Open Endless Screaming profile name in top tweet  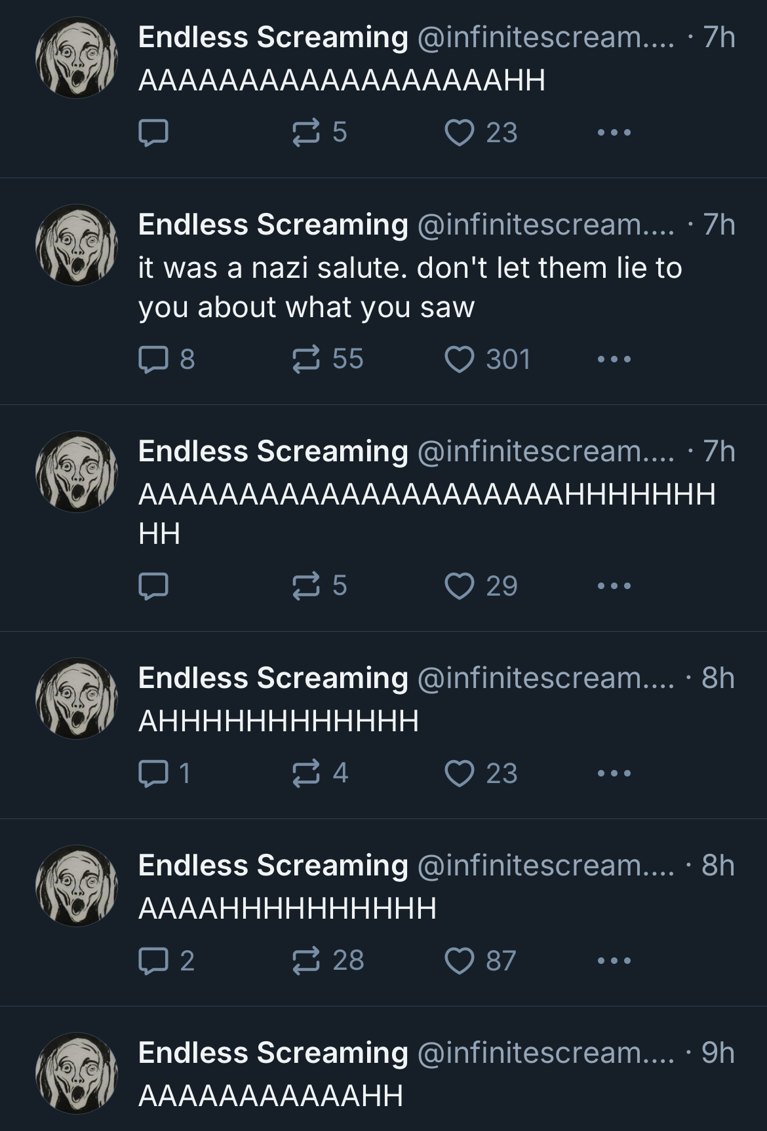click(x=273, y=37)
